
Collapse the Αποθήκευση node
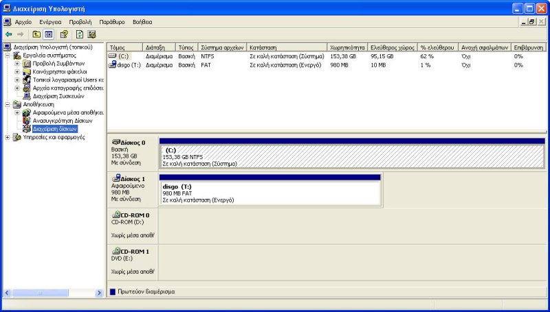point(8,105)
